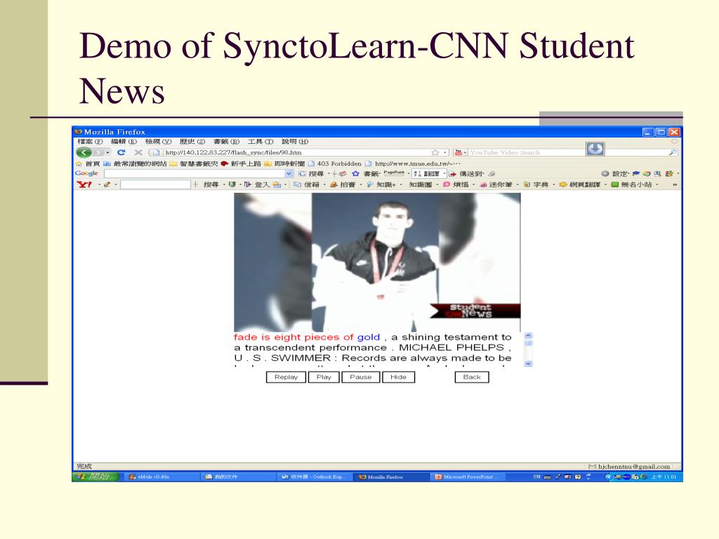Click the Hide button
This screenshot has height=539, width=719.
point(399,377)
